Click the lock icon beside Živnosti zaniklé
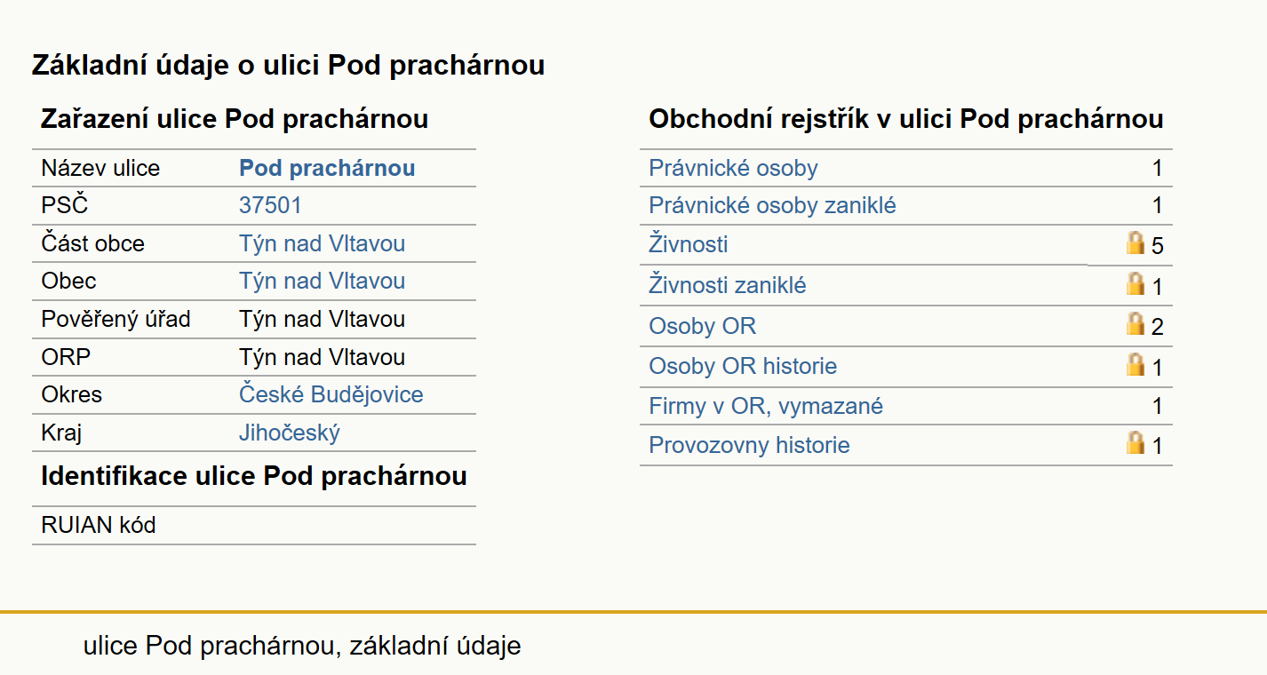This screenshot has height=675, width=1267. tap(1135, 283)
